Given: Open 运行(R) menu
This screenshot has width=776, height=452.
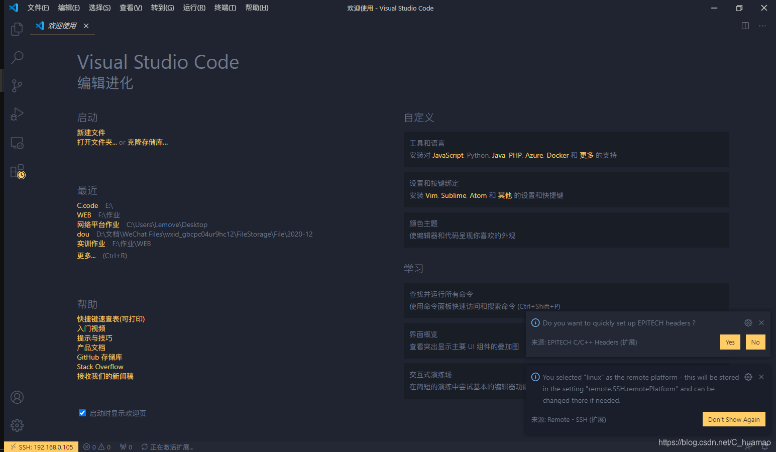Looking at the screenshot, I should [194, 8].
